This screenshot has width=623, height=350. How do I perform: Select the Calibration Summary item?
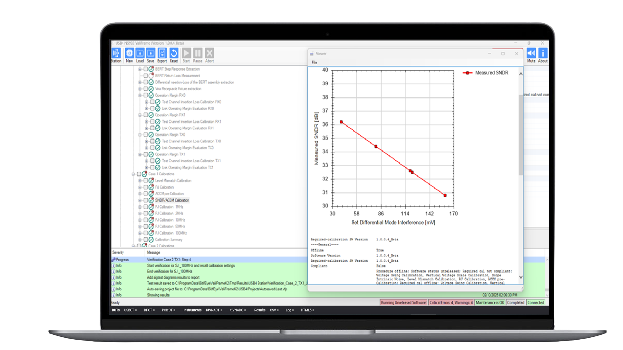tap(169, 239)
